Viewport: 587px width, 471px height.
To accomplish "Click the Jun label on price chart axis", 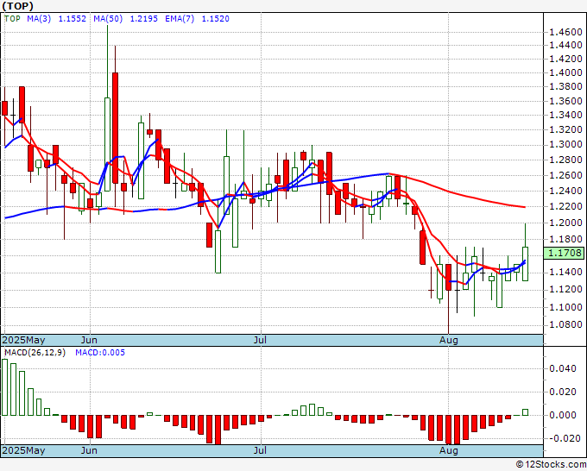I will (x=89, y=340).
